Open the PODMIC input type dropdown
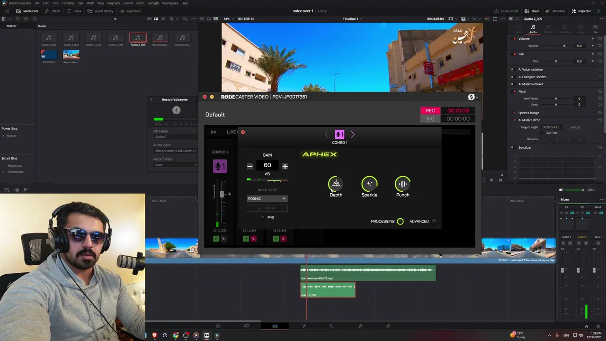 coord(267,199)
